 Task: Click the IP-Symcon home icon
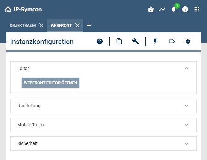pyautogui.click(x=8, y=10)
